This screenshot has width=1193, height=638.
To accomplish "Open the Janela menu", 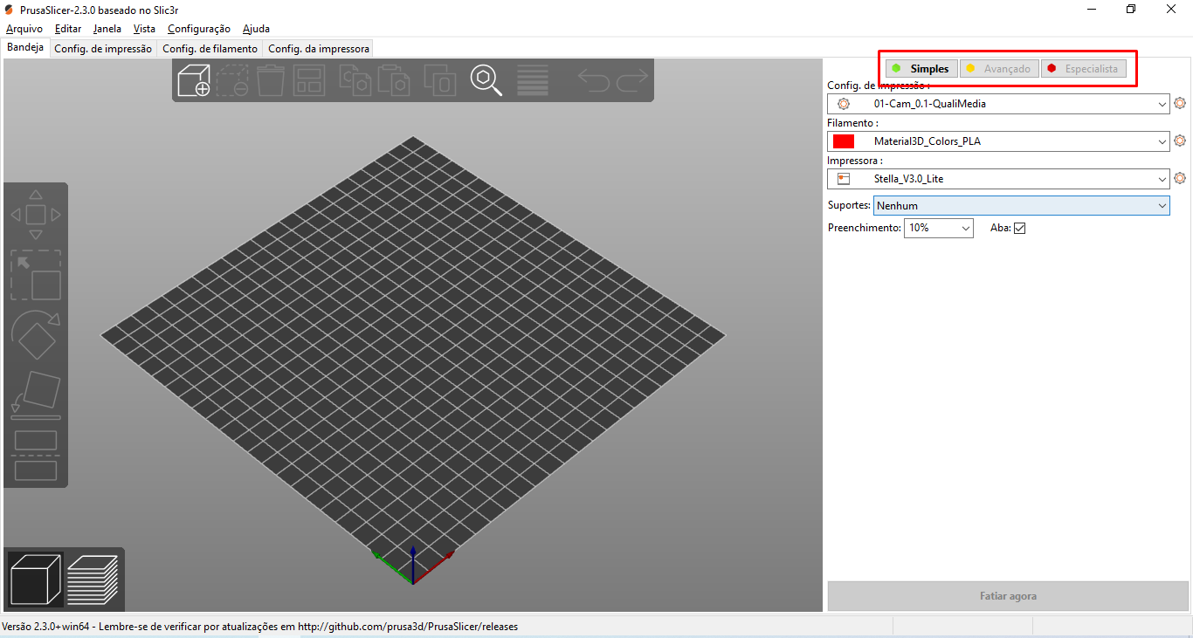I will 107,29.
